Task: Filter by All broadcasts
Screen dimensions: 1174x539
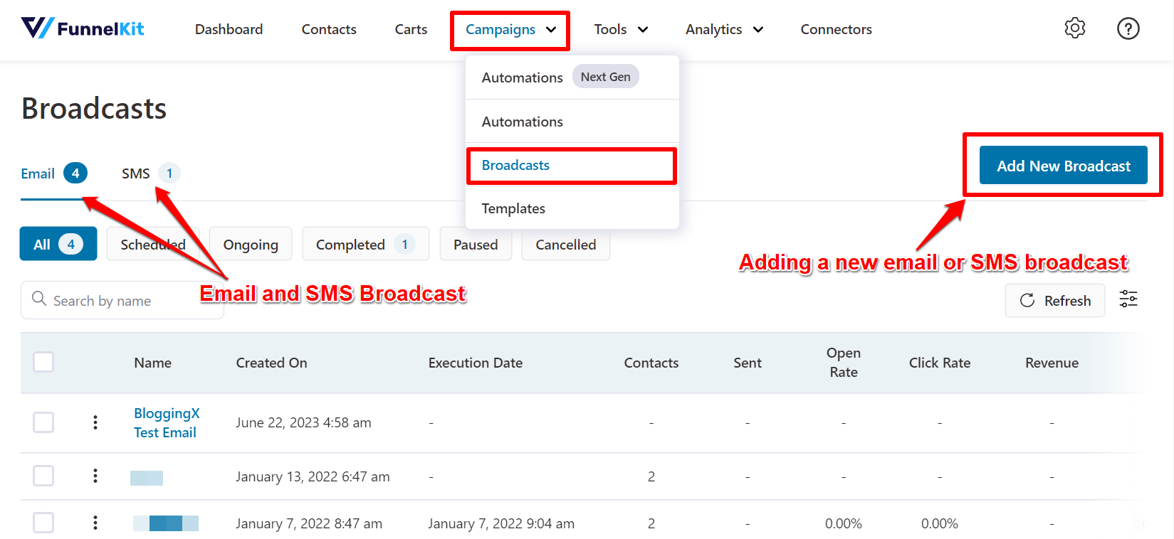Action: point(58,244)
